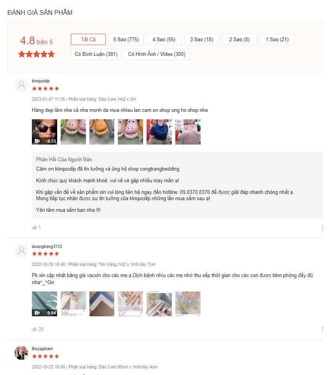This screenshot has height=375, width=332.
Task: Filter reviews by 5 Sao (775)
Action: click(126, 40)
